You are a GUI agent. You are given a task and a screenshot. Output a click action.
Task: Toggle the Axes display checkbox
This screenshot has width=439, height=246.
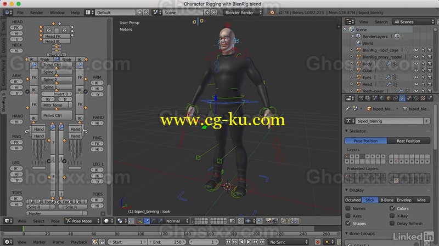click(348, 216)
